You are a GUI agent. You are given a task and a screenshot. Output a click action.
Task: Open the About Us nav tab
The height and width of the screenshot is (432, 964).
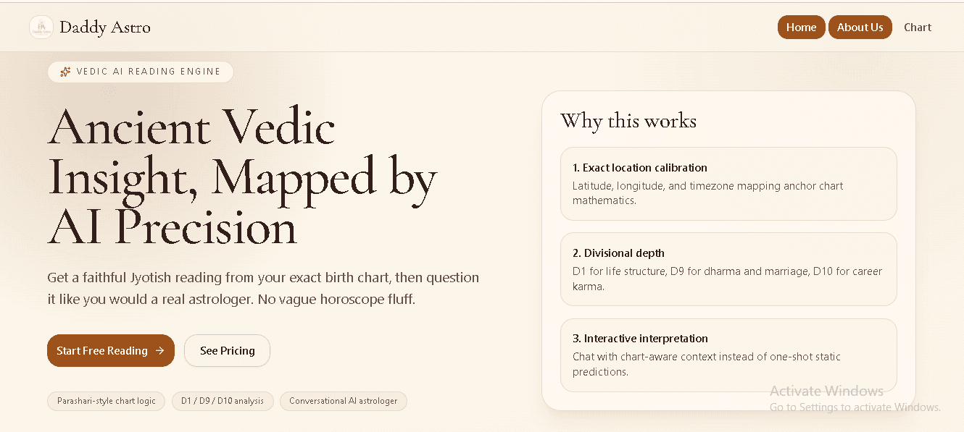click(860, 27)
